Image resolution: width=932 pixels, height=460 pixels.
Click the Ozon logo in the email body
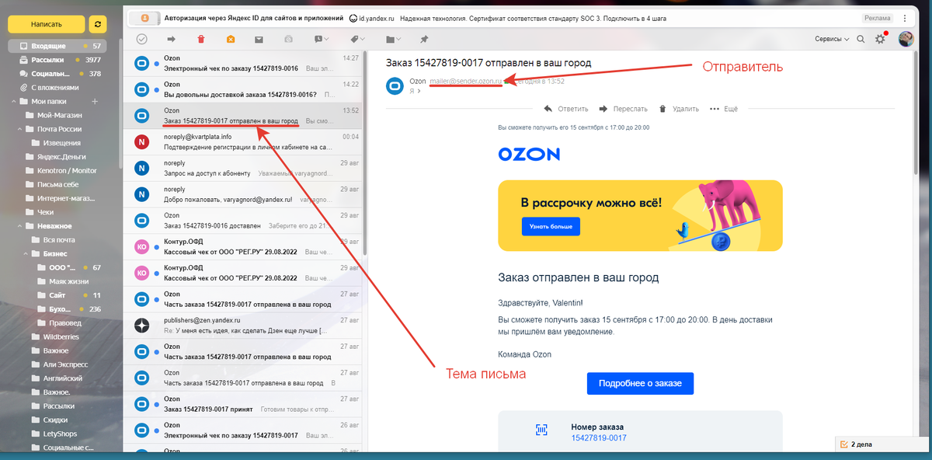[529, 155]
